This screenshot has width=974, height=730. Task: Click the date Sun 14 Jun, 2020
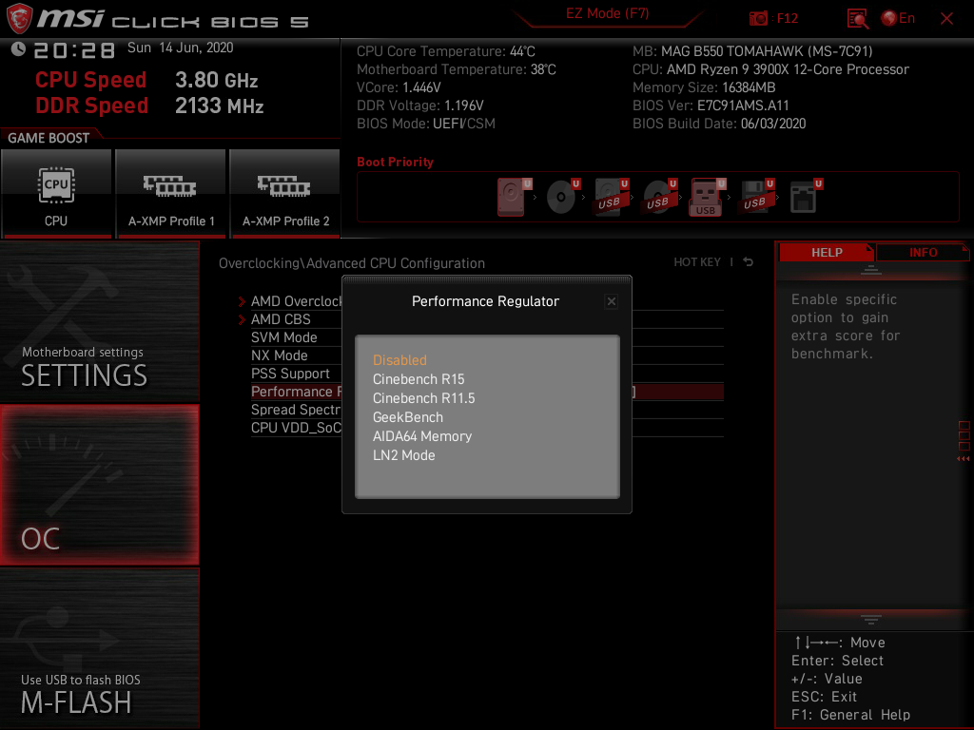(180, 48)
